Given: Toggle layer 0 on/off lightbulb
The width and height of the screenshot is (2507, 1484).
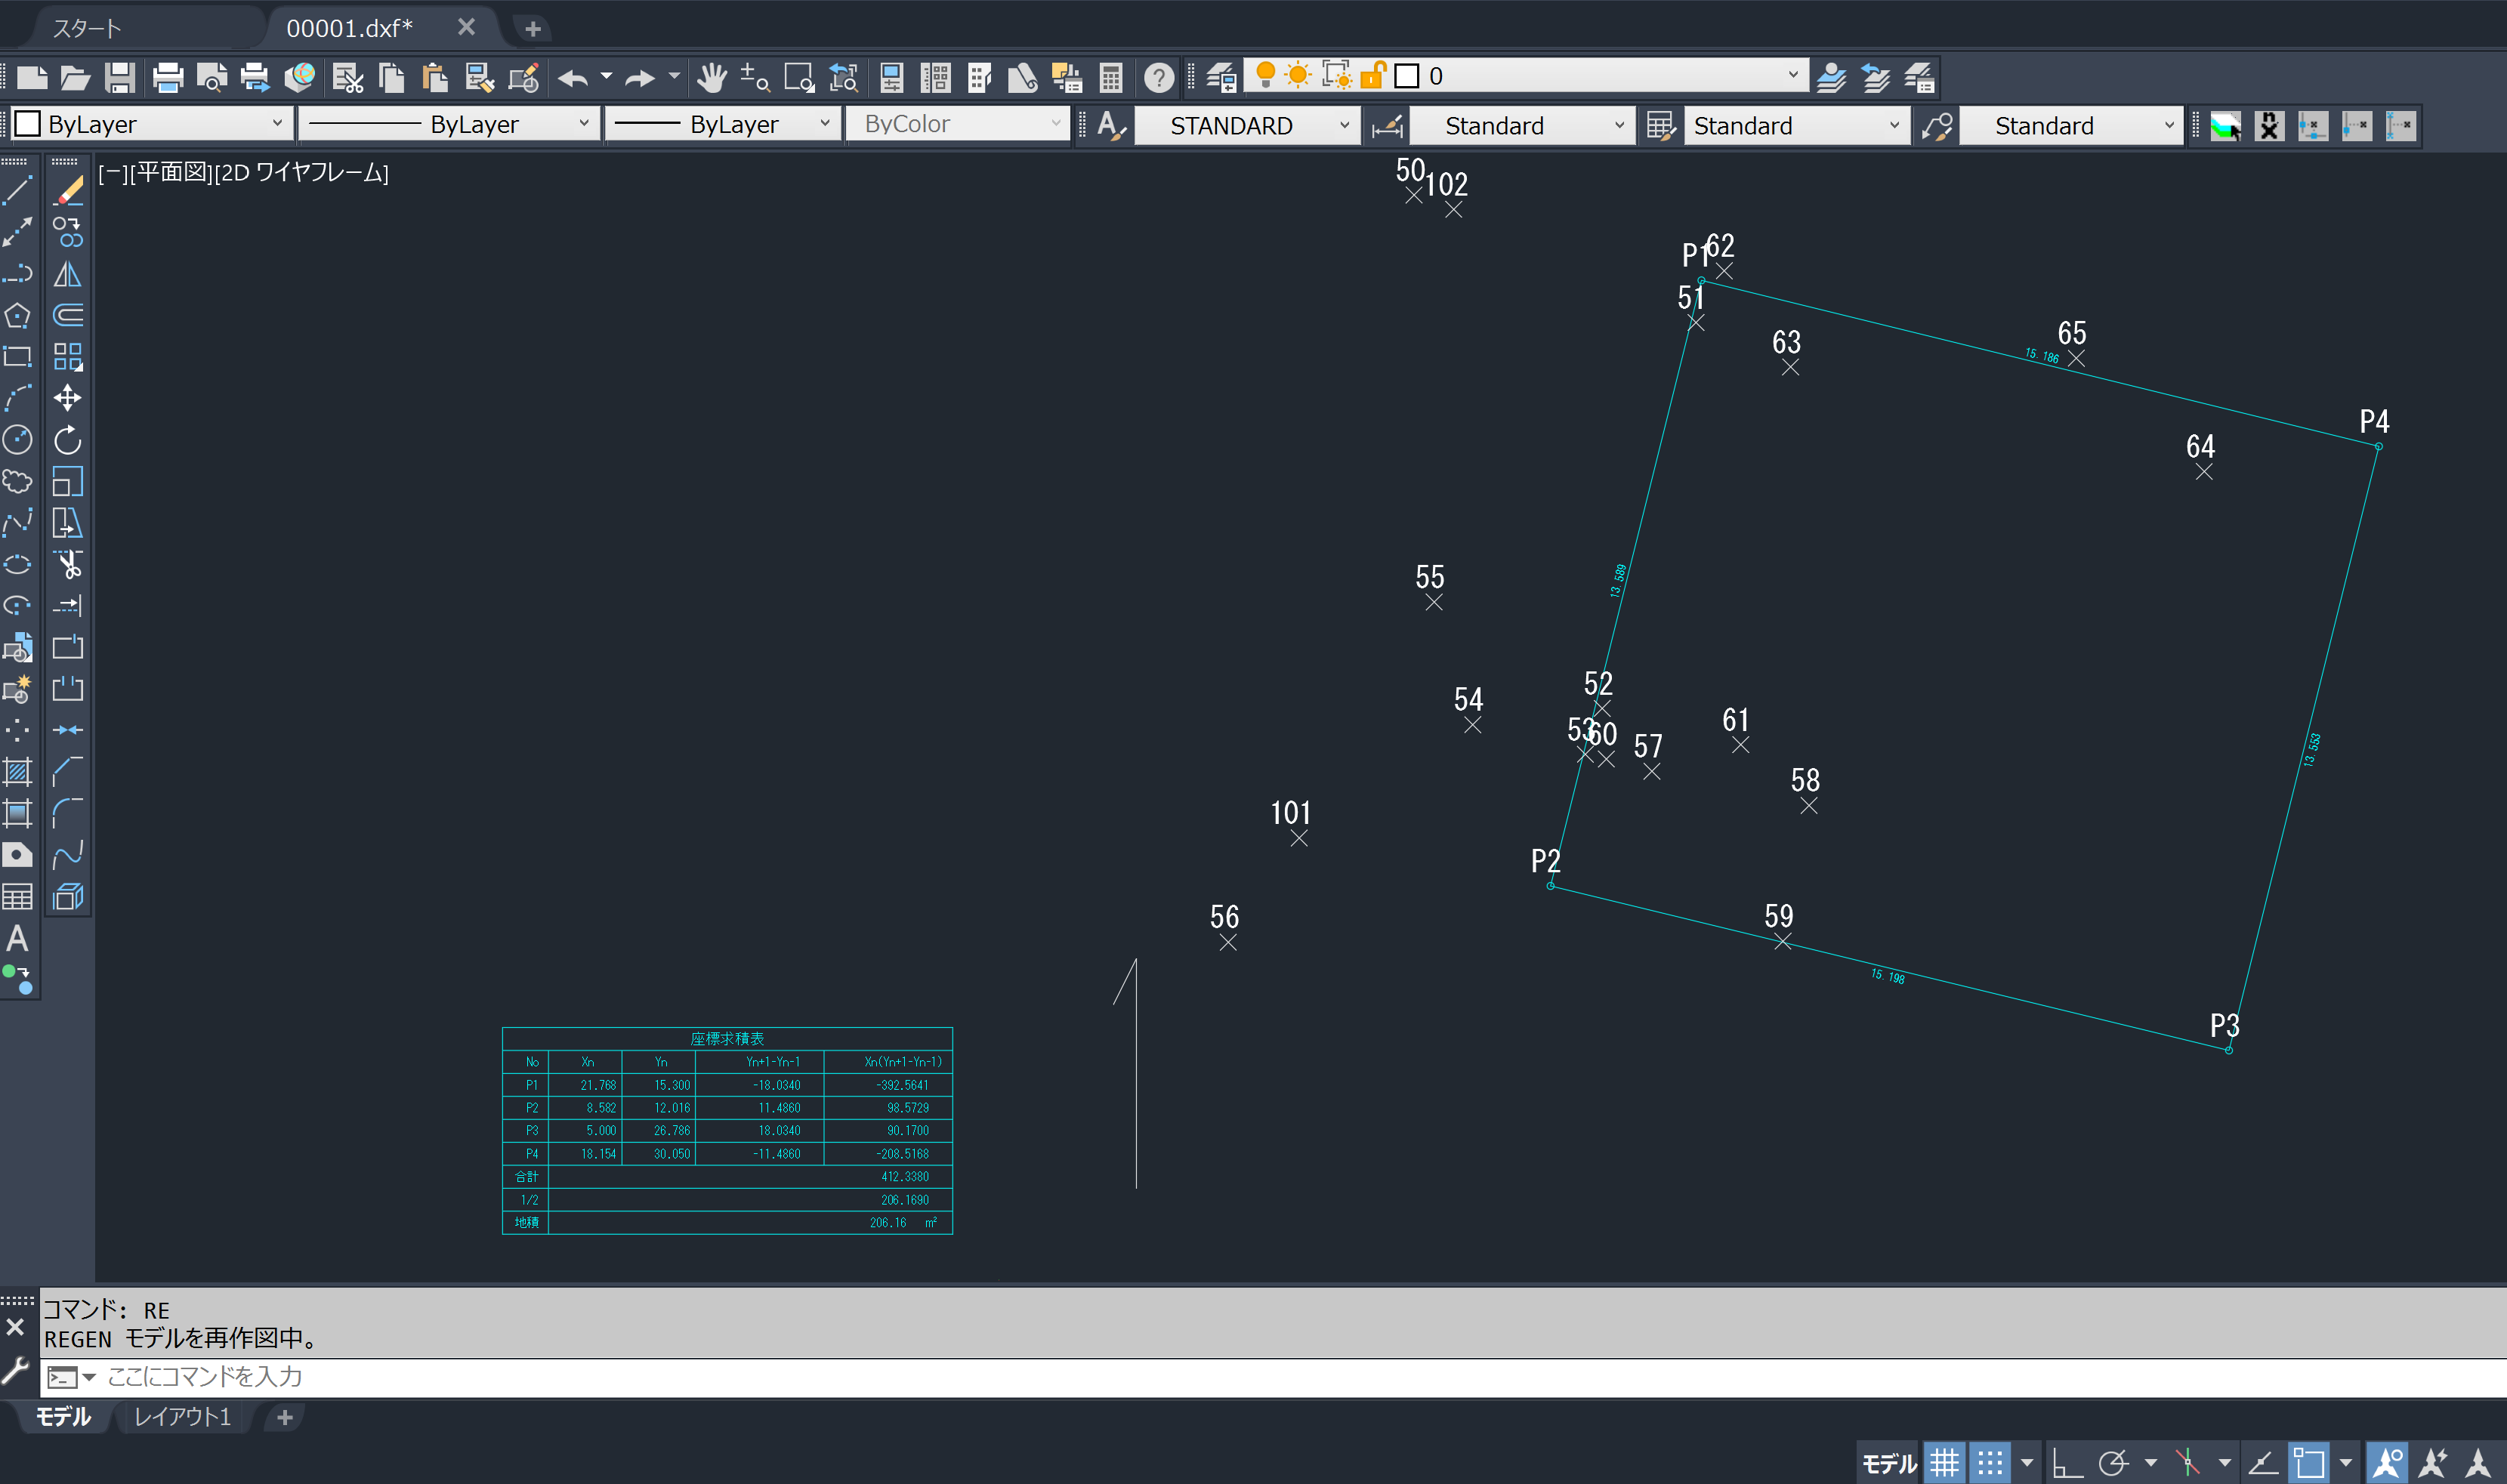Looking at the screenshot, I should 1265,75.
